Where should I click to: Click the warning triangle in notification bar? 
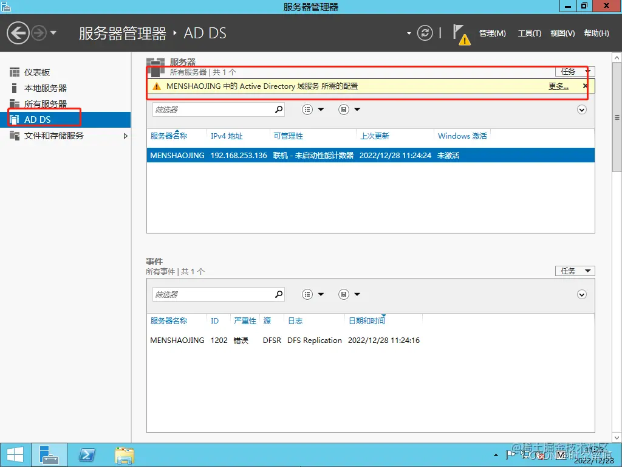pos(157,86)
